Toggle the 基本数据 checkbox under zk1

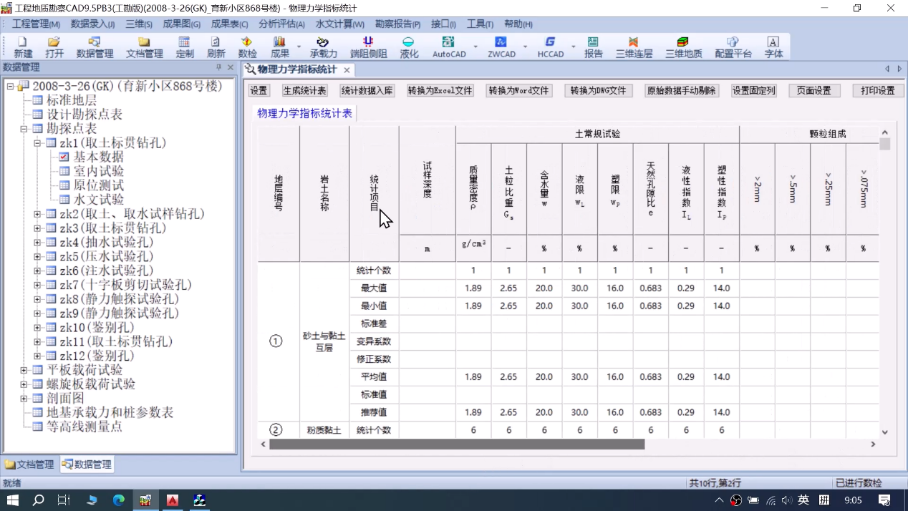(x=64, y=157)
